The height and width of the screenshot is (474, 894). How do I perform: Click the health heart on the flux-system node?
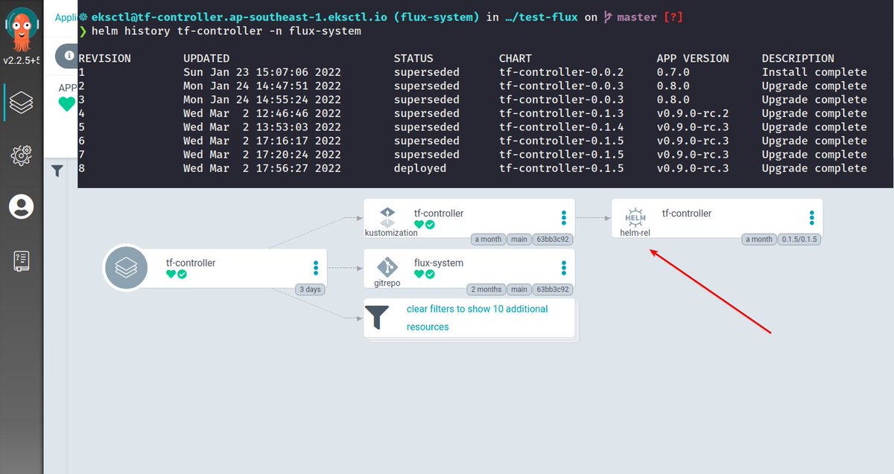[x=419, y=275]
